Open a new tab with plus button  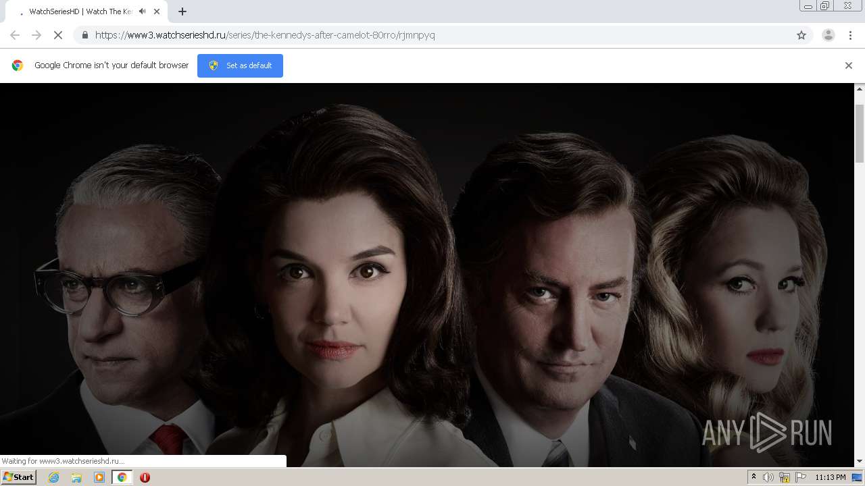point(182,11)
